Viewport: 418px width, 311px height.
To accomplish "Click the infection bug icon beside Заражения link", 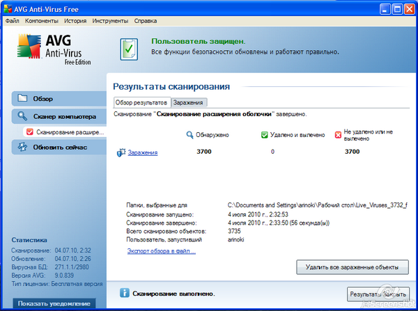I will pyautogui.click(x=121, y=152).
